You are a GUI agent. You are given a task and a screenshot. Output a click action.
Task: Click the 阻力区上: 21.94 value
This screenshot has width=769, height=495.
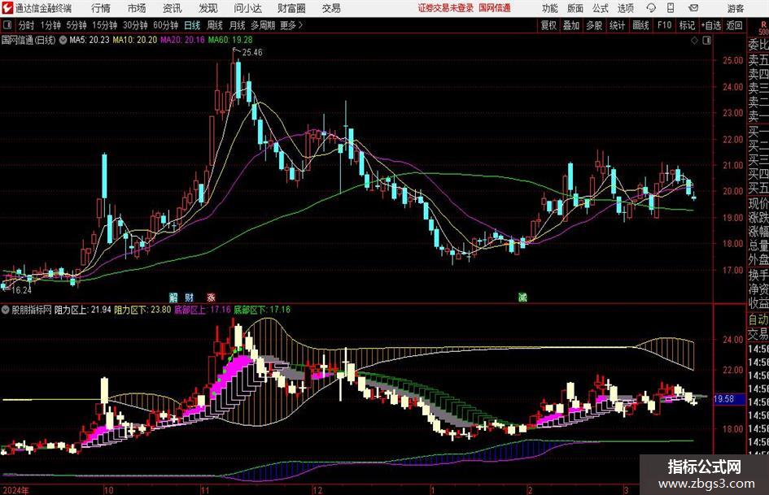[83, 310]
